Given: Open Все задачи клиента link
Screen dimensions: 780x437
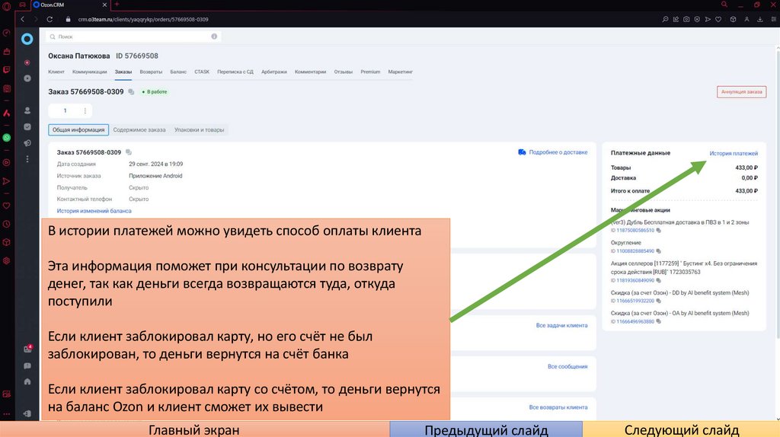Looking at the screenshot, I should pyautogui.click(x=561, y=325).
